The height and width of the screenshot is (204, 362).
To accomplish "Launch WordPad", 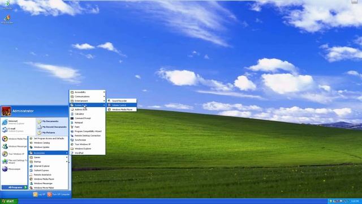I will tap(88, 153).
